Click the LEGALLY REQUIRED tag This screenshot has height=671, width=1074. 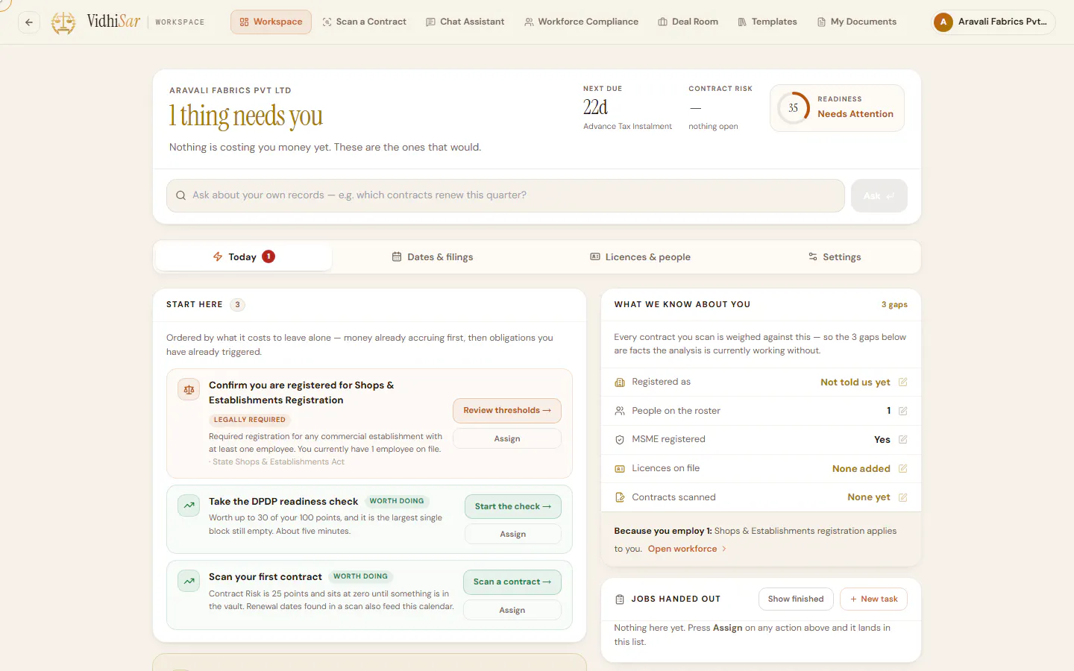(250, 420)
